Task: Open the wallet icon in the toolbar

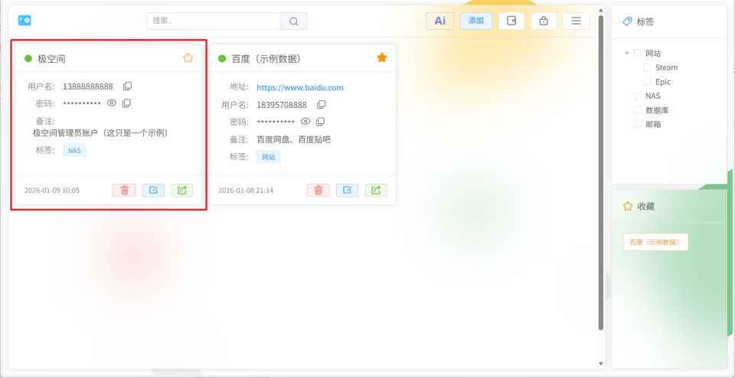Action: 511,21
